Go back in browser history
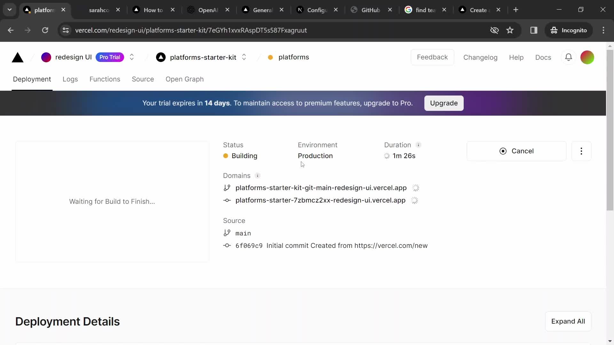 point(11,30)
